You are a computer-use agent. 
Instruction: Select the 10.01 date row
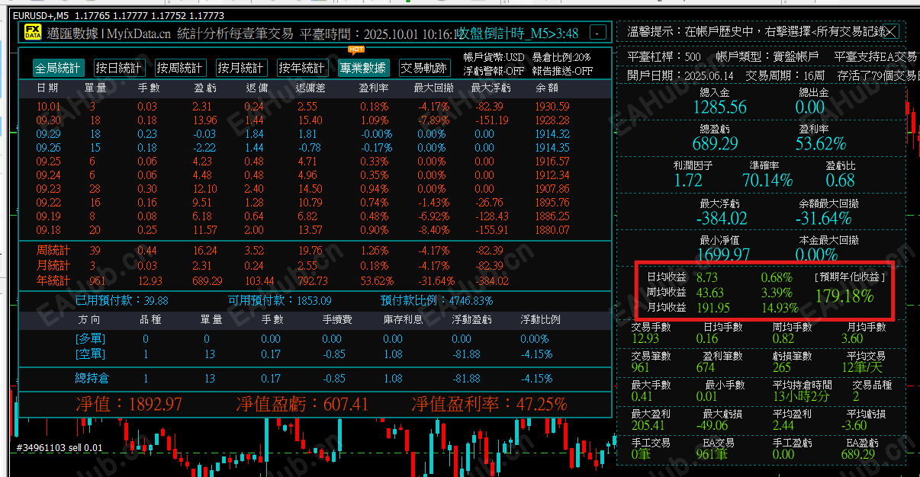pyautogui.click(x=314, y=107)
